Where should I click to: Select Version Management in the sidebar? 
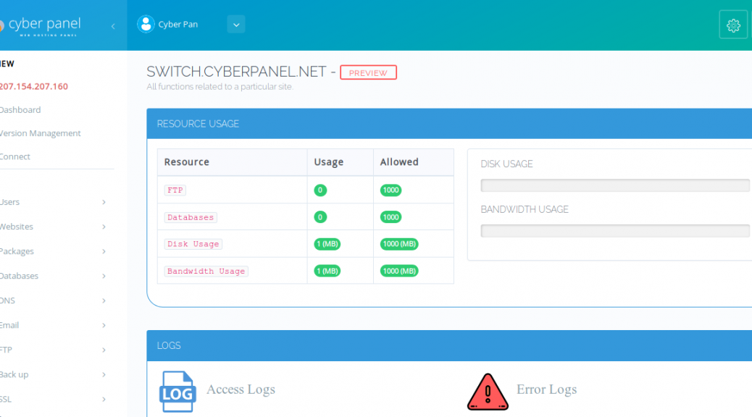(40, 132)
